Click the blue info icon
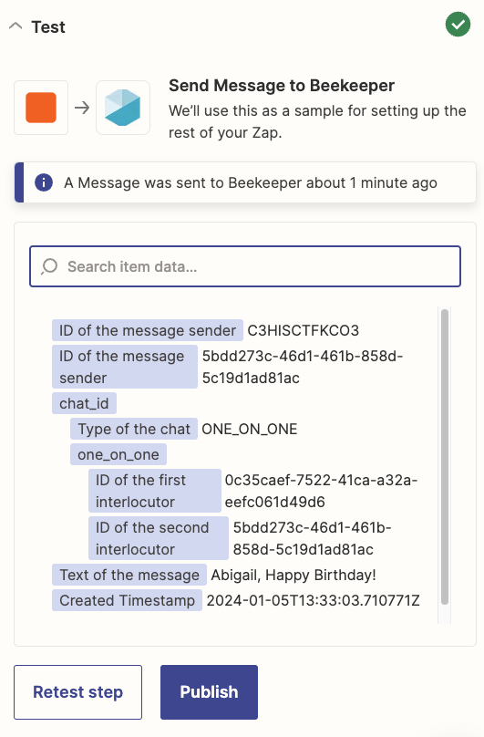Image resolution: width=484 pixels, height=737 pixels. tap(44, 182)
